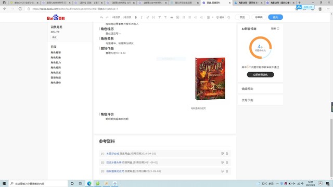Toggle bold formatting
The image size is (333, 187).
[x=136, y=17]
